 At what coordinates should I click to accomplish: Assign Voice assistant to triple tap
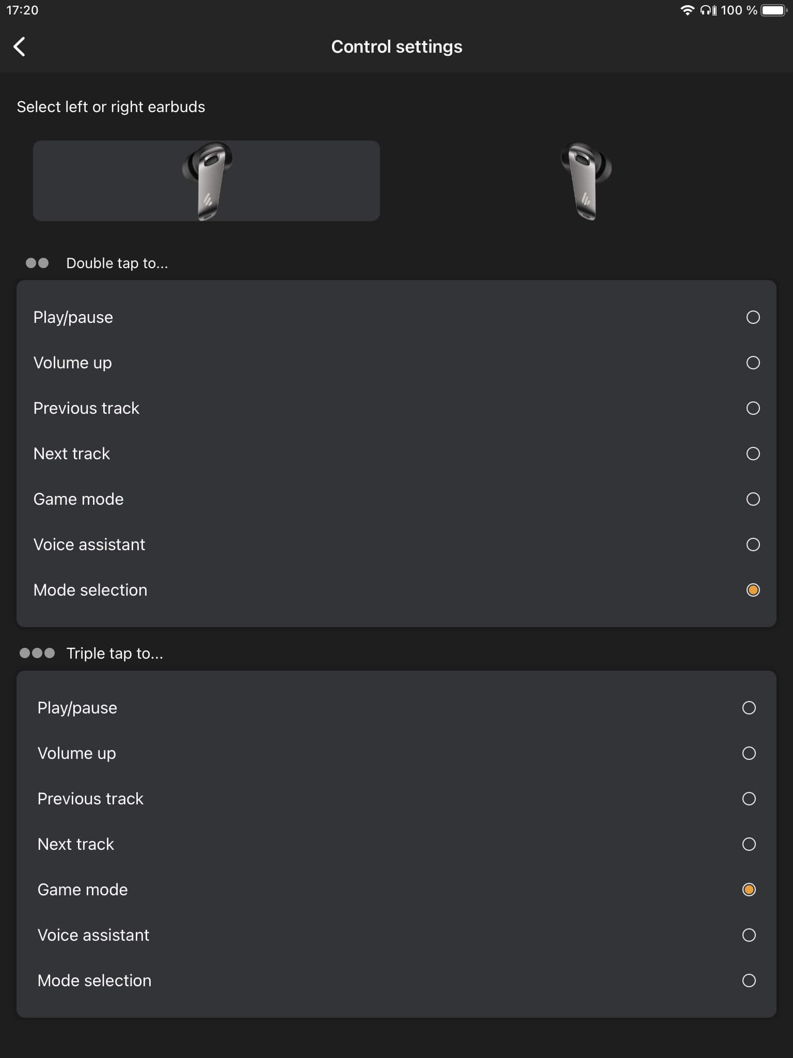point(749,935)
